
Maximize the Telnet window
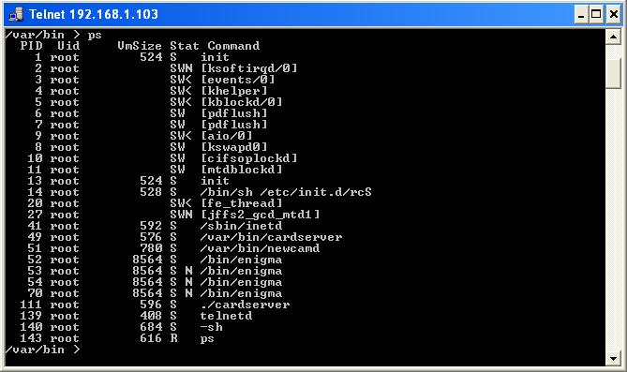(x=596, y=14)
